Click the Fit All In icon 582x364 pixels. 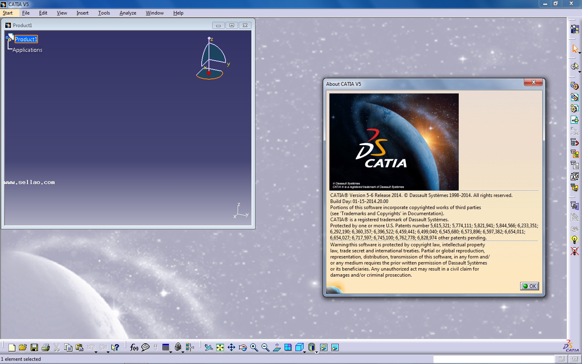(220, 347)
